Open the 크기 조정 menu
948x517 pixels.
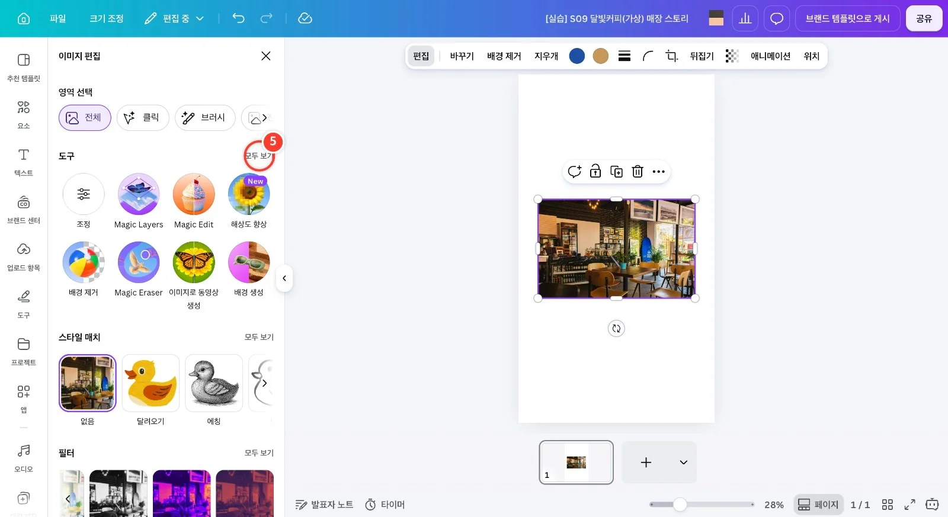(107, 18)
